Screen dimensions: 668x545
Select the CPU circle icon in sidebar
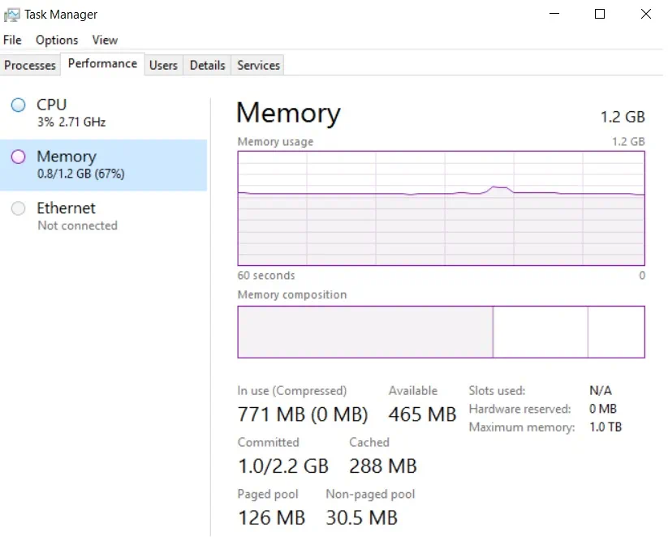(18, 105)
